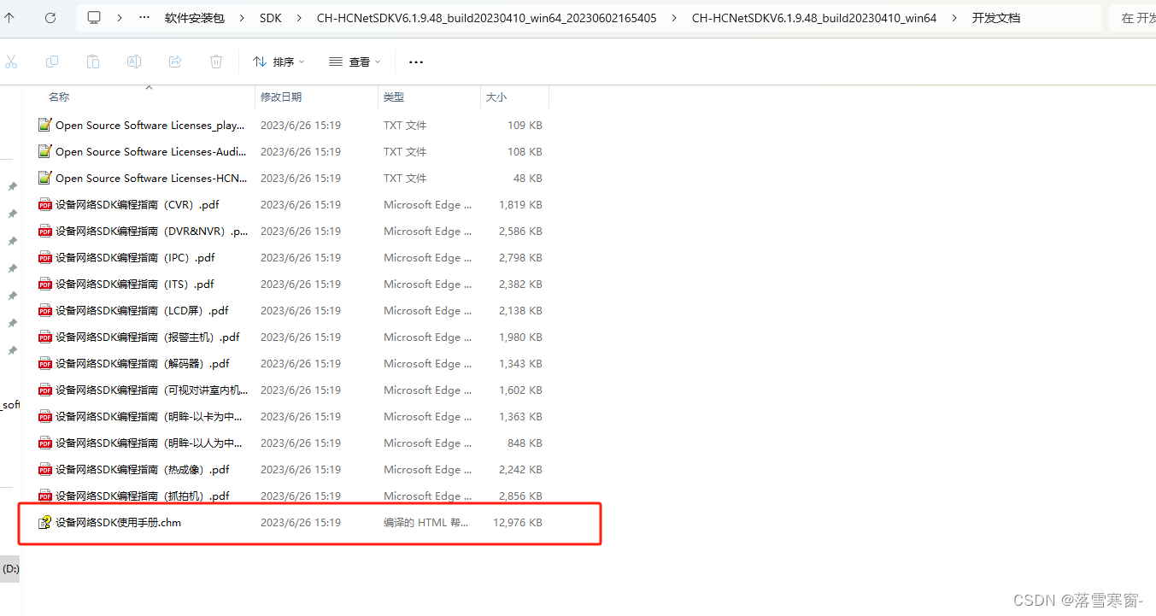Viewport: 1156px width, 616px height.
Task: Go to 软件安装包 breadcrumb folder
Action: pos(195,17)
